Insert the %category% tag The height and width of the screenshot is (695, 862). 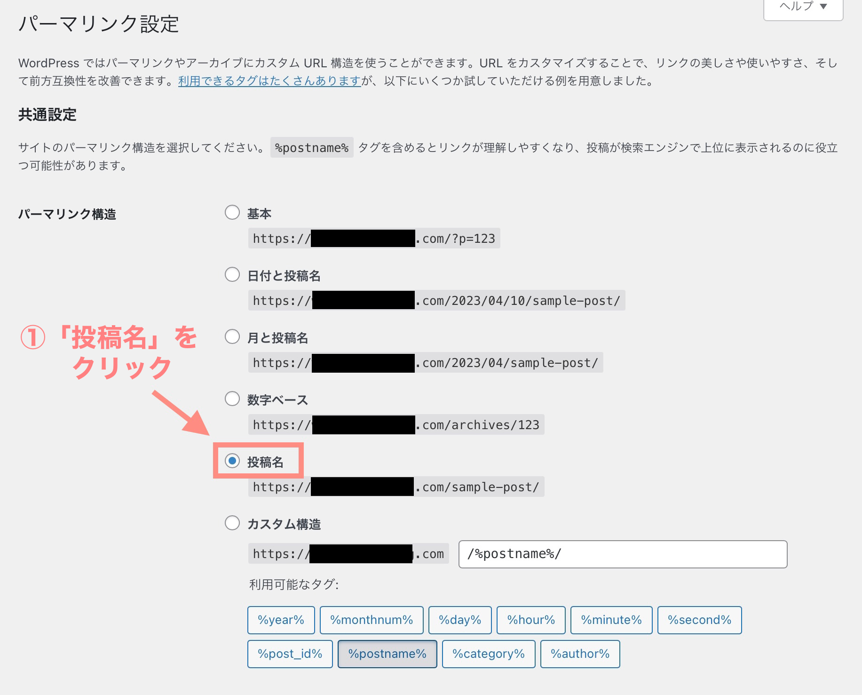point(489,654)
